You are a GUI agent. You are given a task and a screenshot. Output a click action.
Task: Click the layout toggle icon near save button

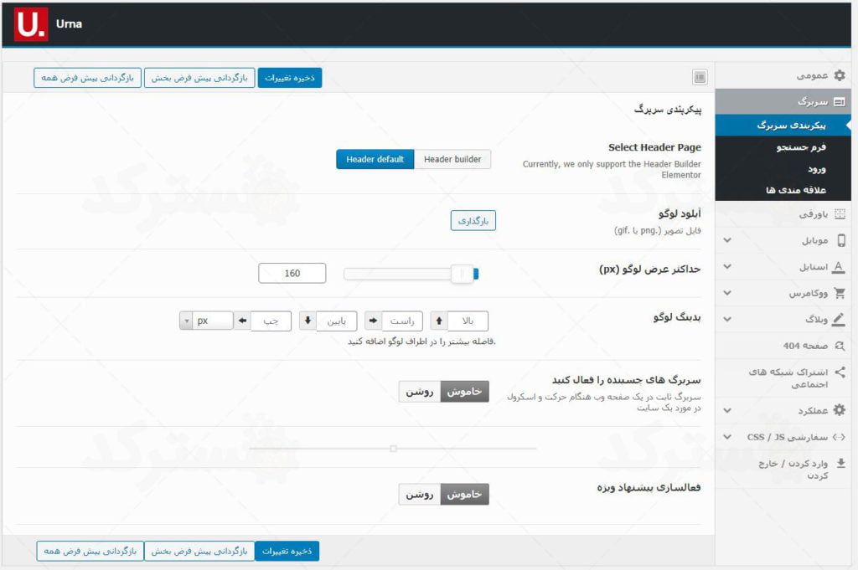698,77
